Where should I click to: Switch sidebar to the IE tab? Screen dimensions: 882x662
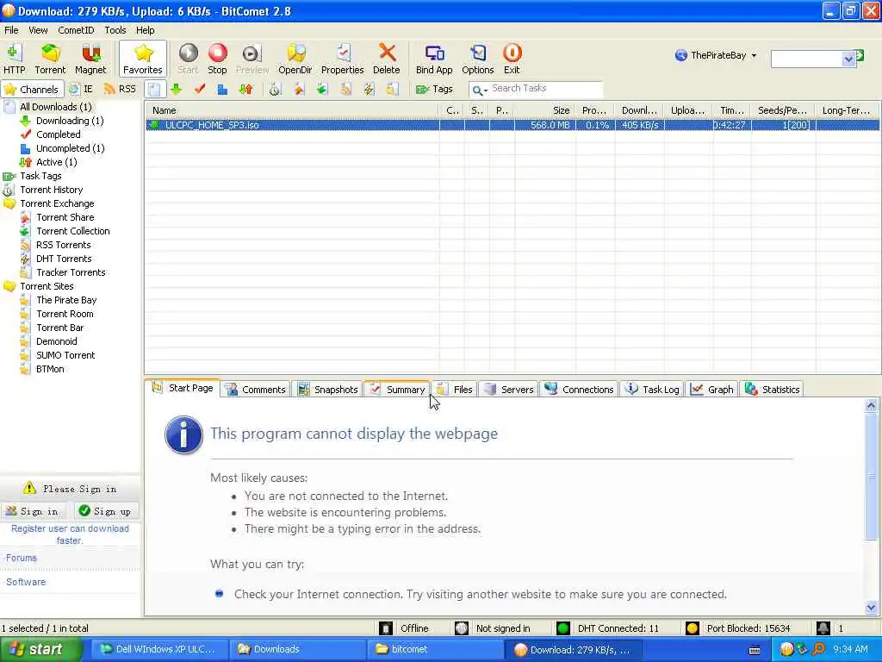(x=81, y=89)
